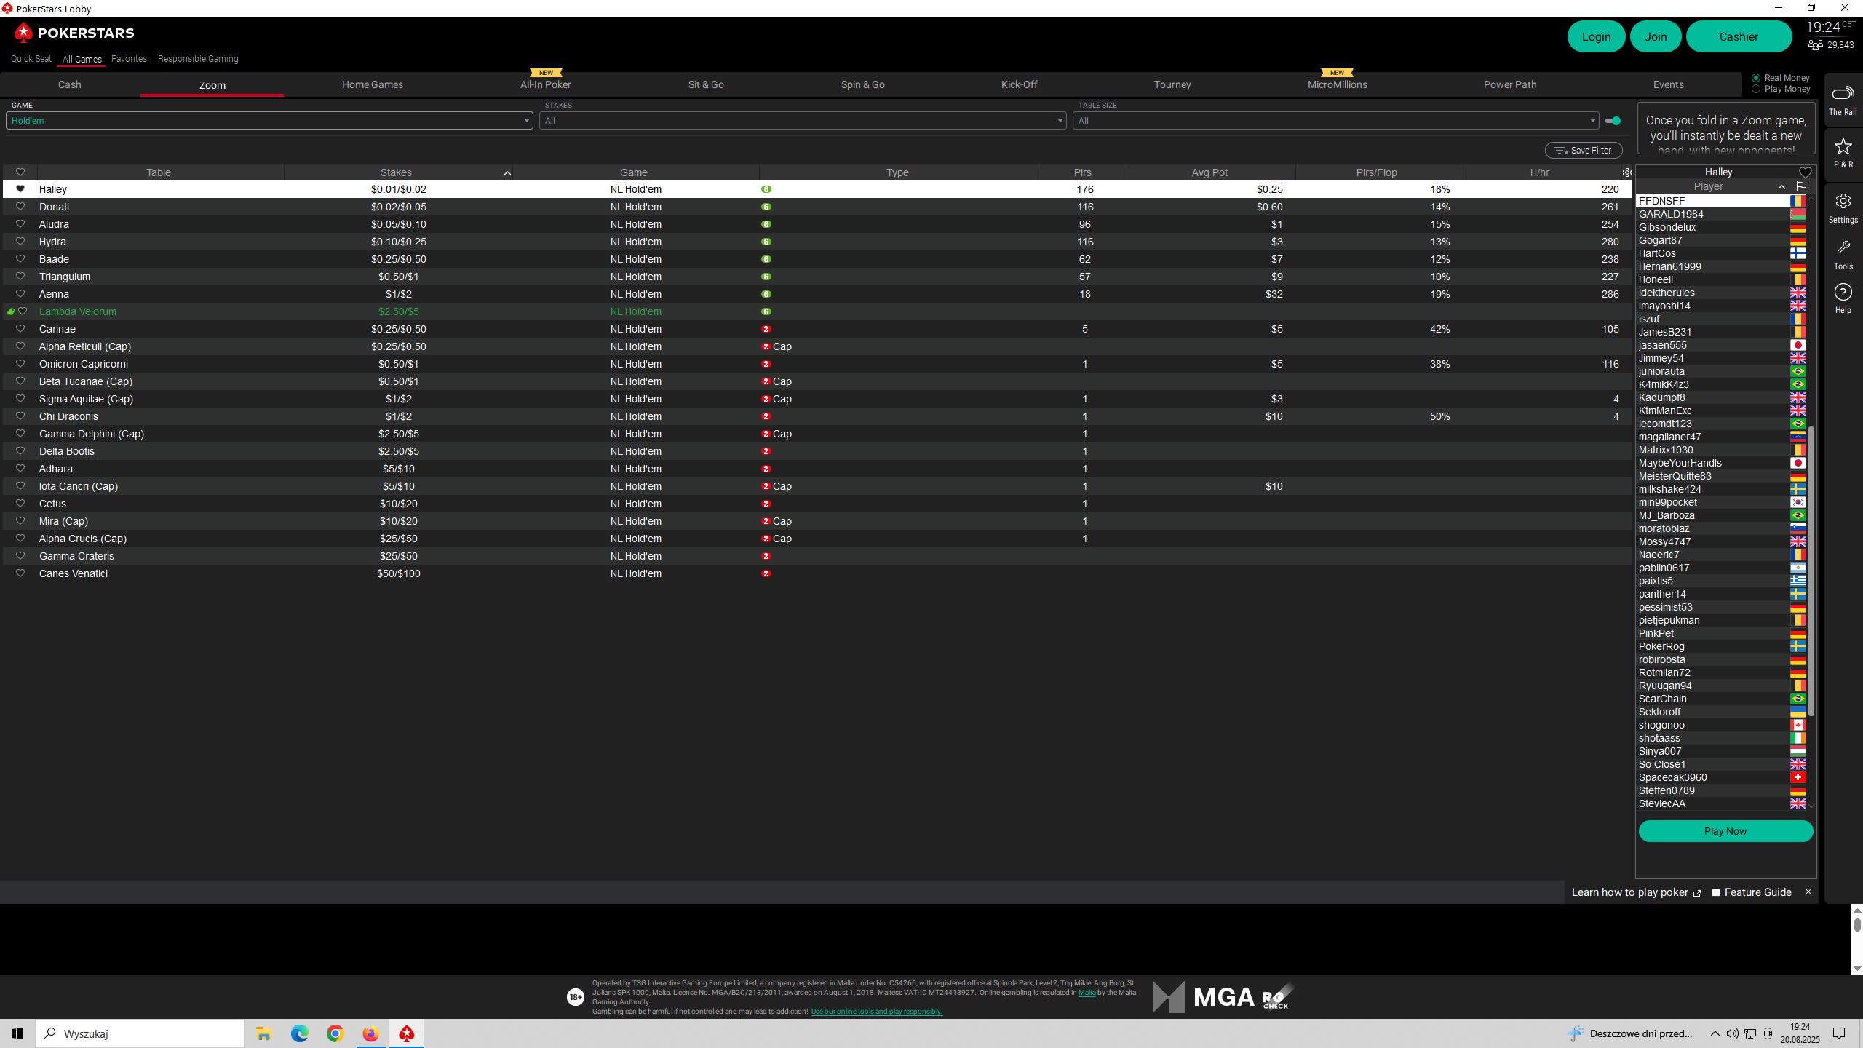Toggle the filter switch beside Table Size
Image resolution: width=1863 pixels, height=1048 pixels.
1613,121
